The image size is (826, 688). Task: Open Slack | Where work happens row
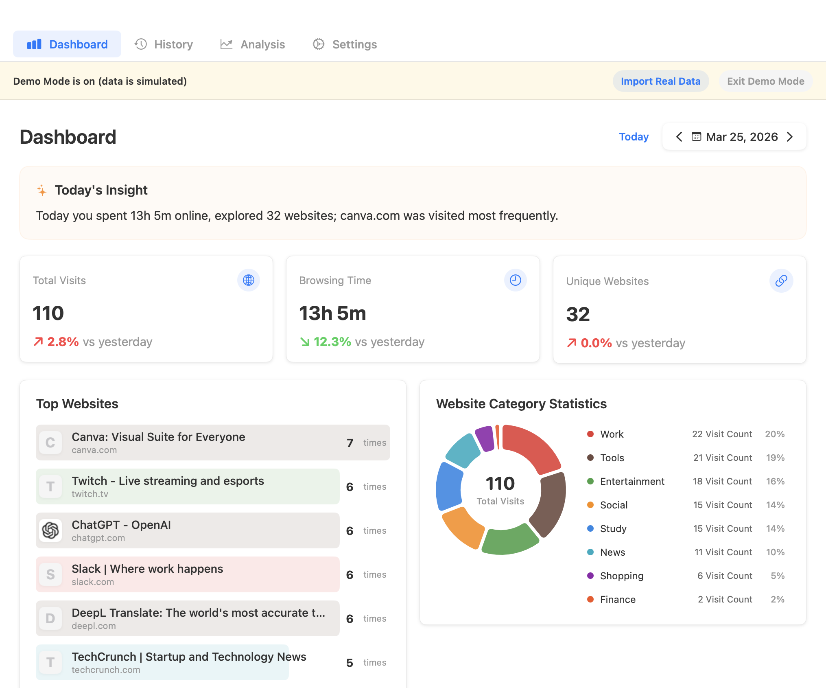point(213,574)
